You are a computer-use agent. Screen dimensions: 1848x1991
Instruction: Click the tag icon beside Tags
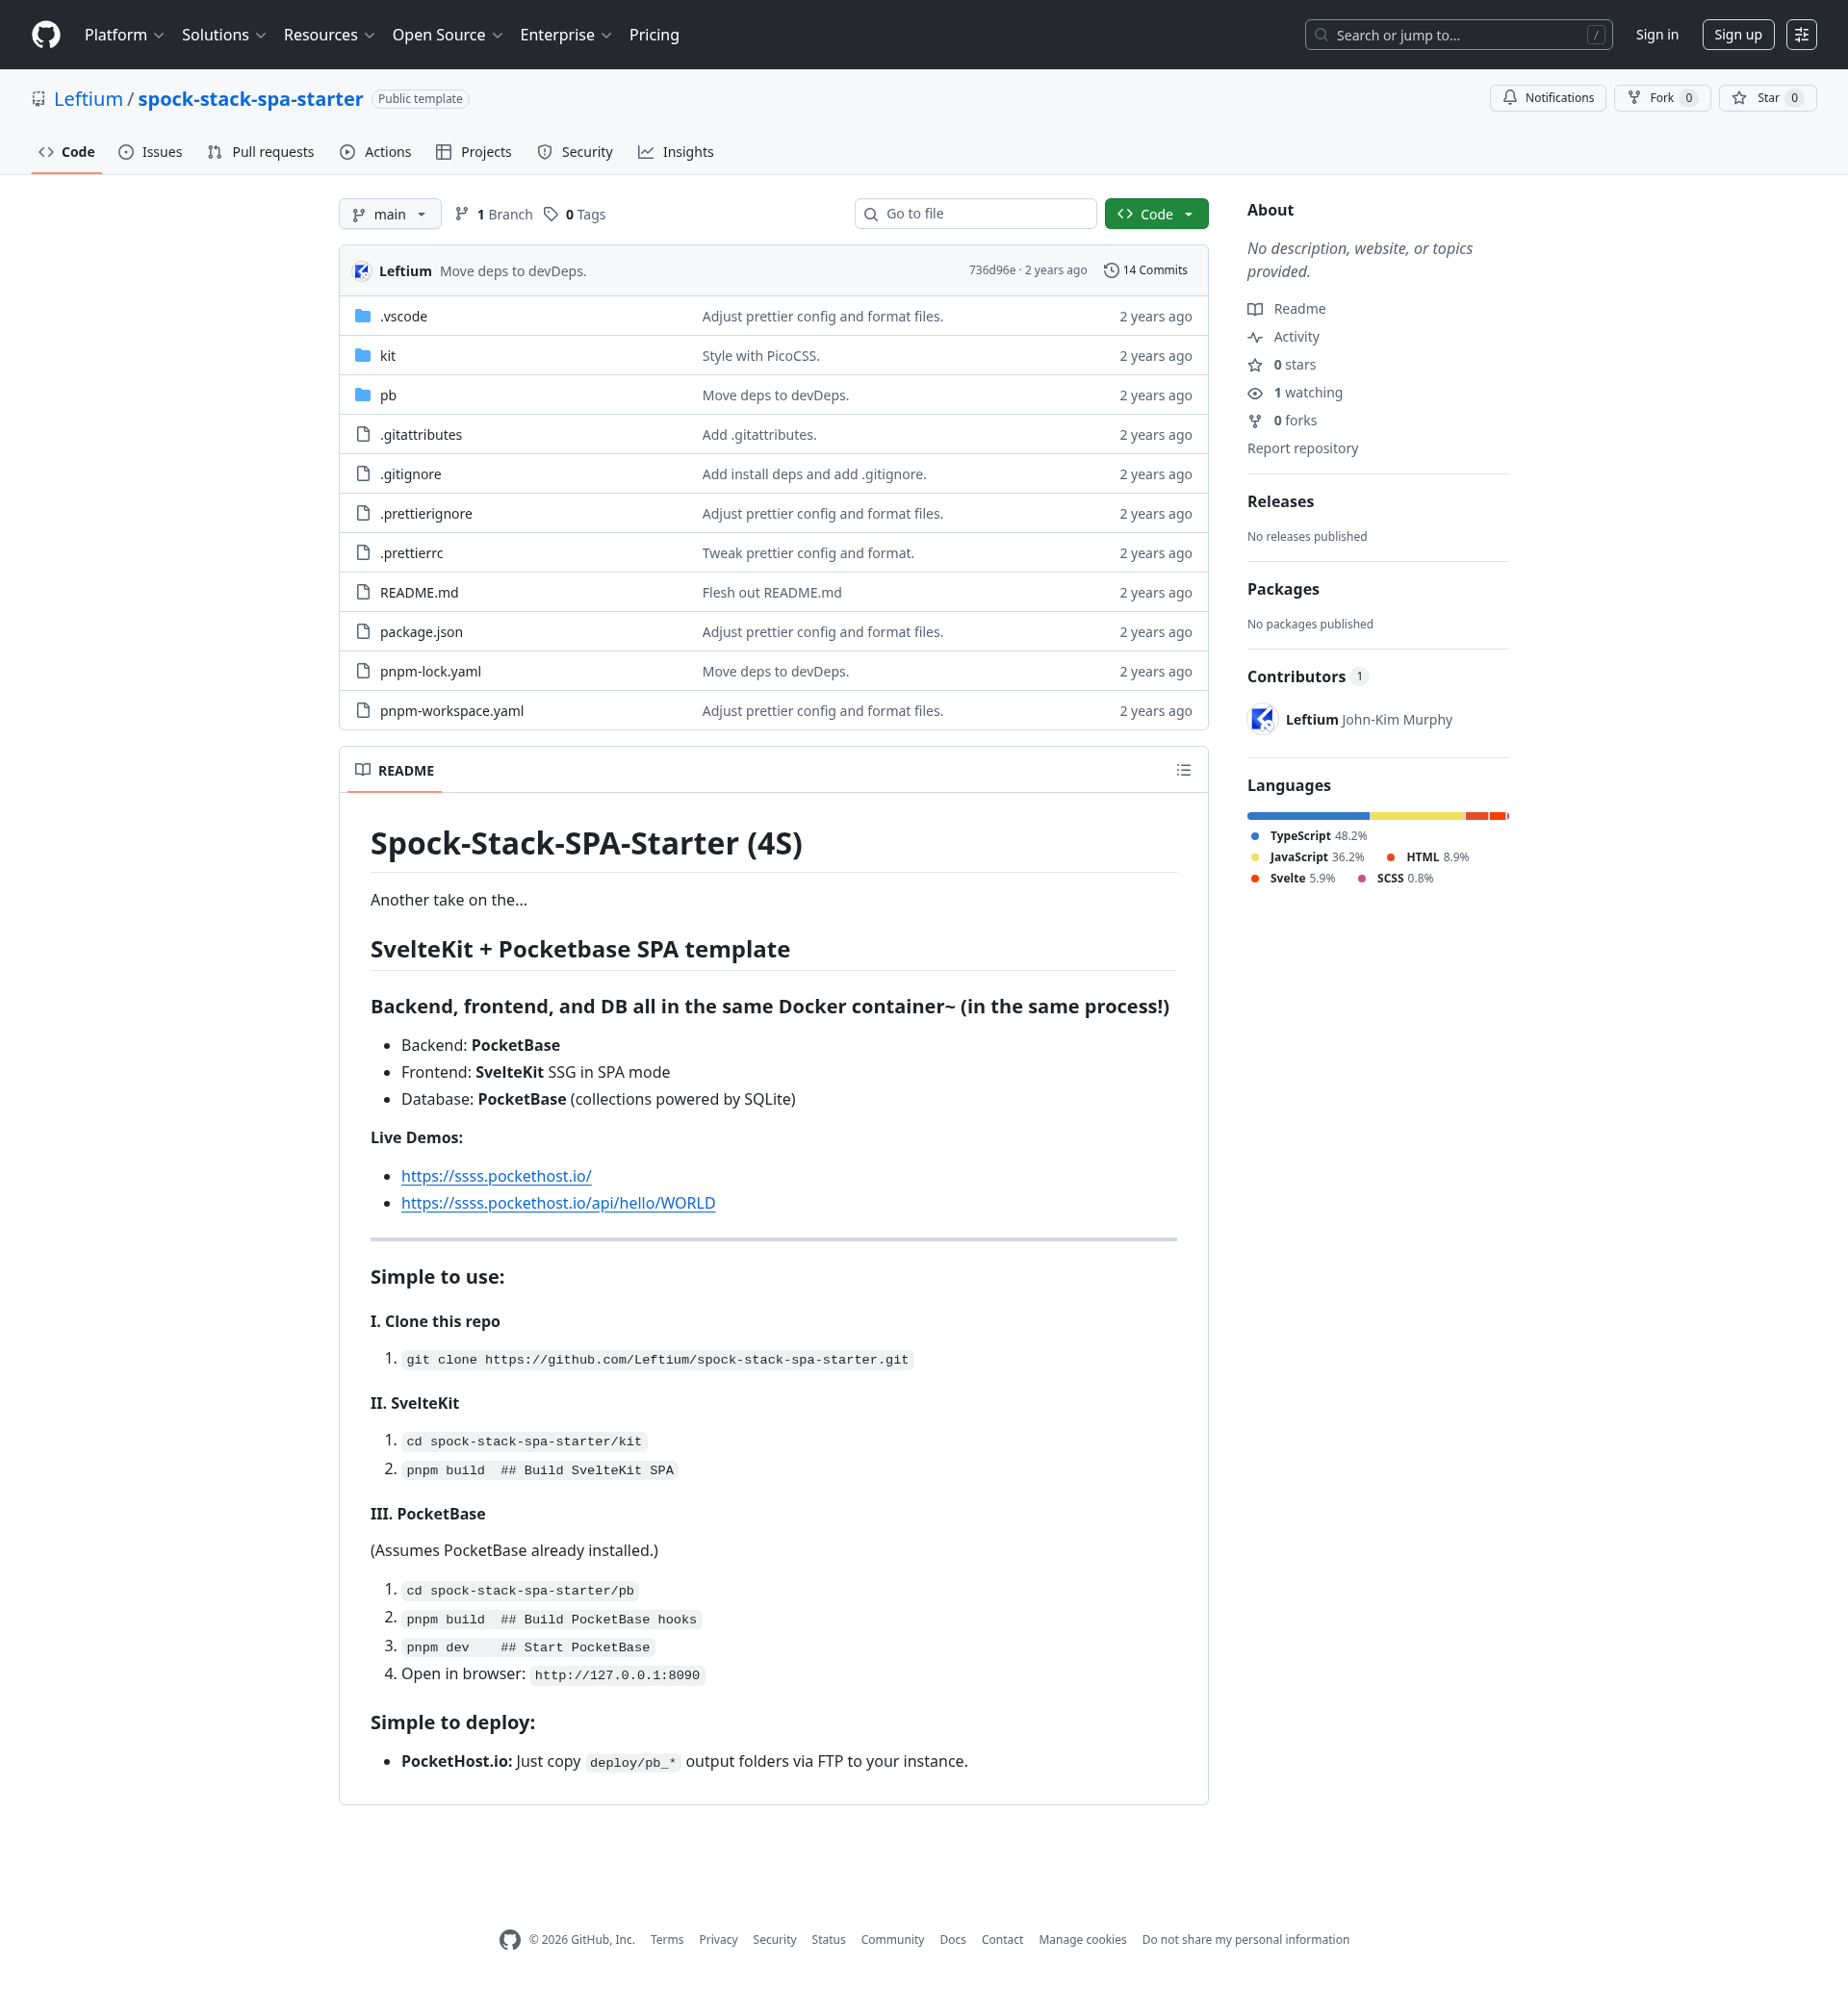[x=551, y=214]
